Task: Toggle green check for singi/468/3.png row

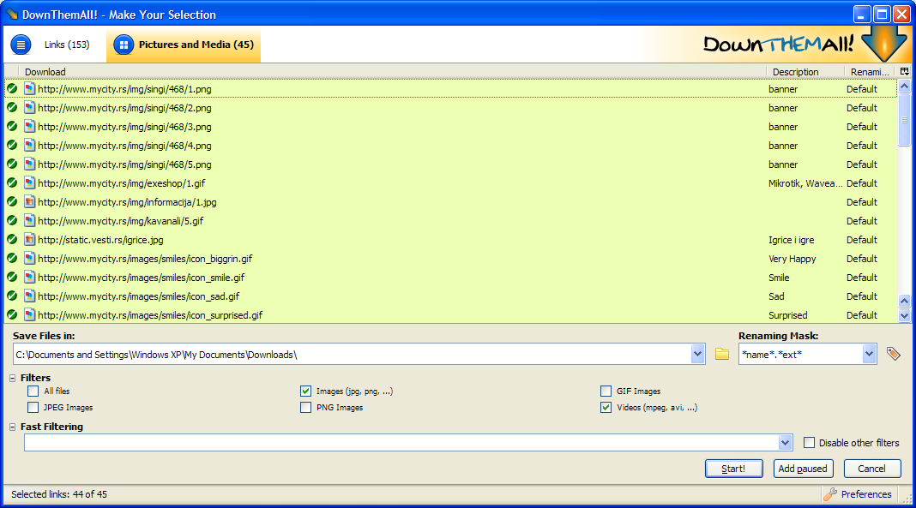Action: click(x=12, y=126)
